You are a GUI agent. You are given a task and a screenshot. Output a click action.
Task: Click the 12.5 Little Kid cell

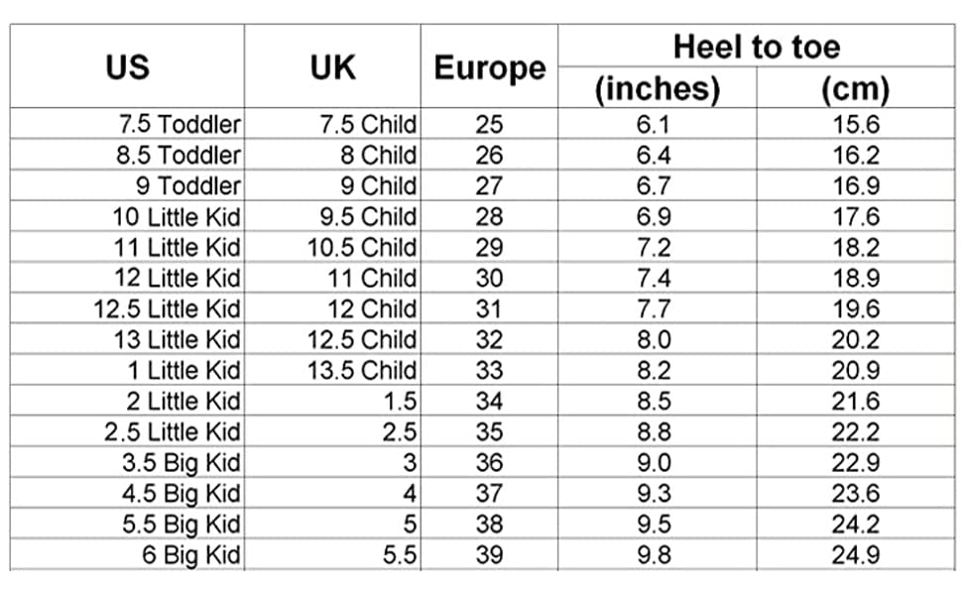167,309
